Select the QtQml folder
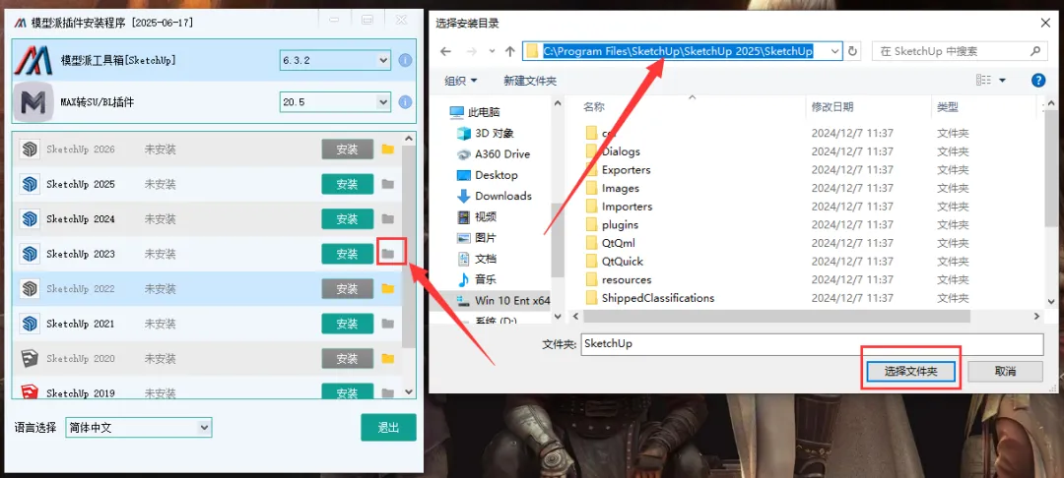 (610, 243)
